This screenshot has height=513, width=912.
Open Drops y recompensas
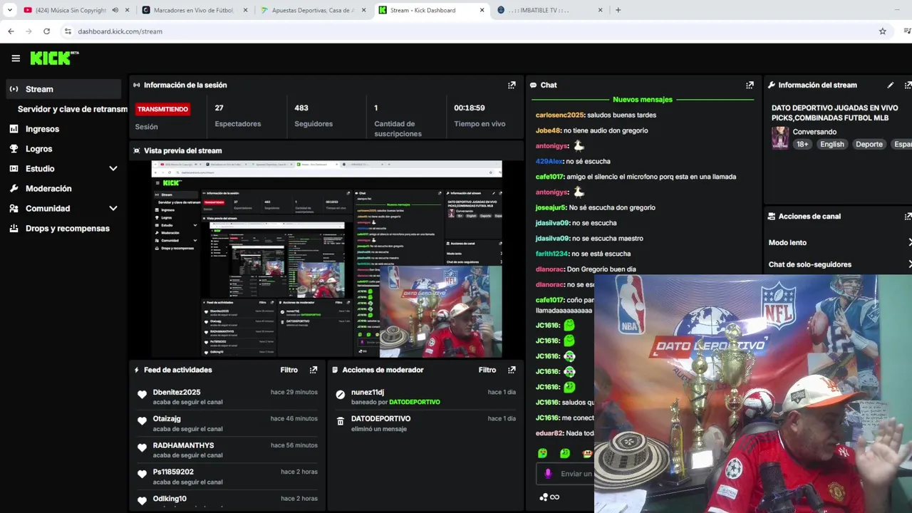pos(67,229)
